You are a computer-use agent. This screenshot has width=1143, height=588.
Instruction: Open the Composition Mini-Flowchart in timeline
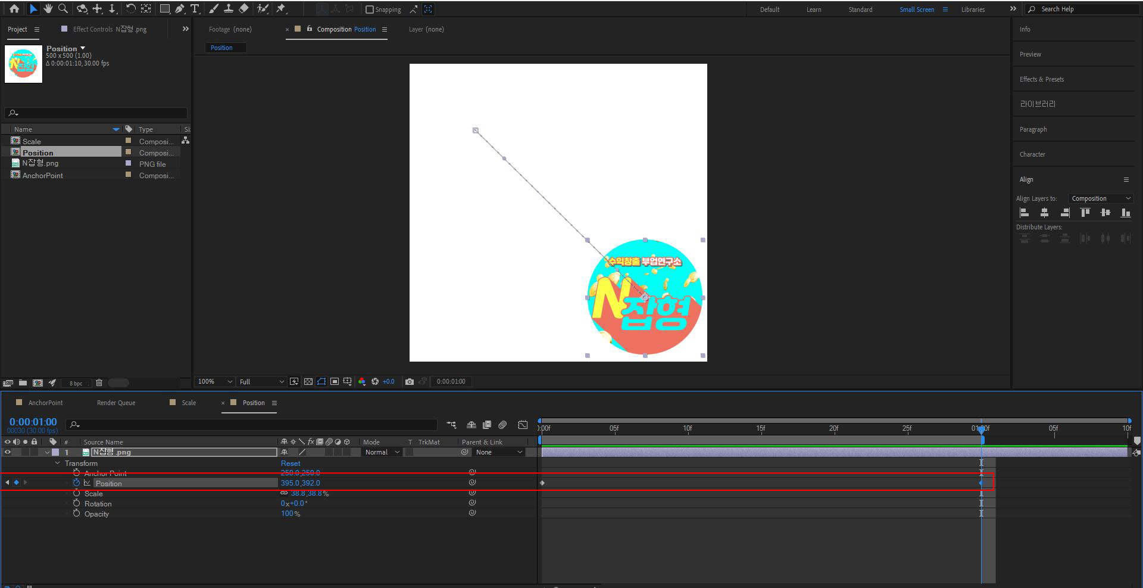(x=451, y=425)
